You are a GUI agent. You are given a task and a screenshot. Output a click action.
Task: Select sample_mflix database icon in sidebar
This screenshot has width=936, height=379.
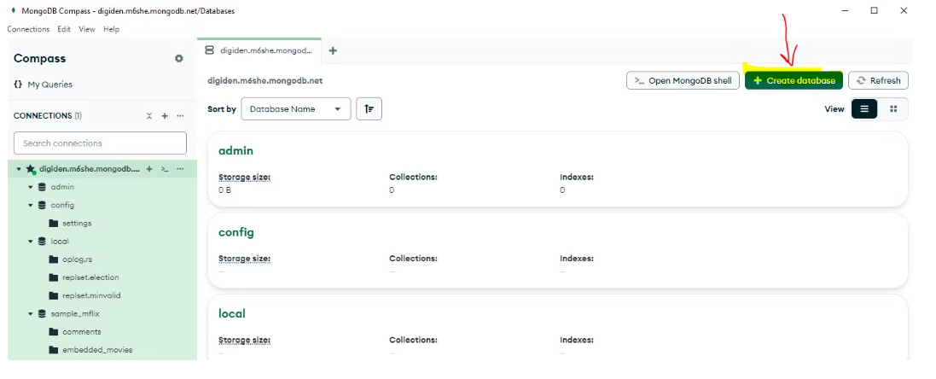pyautogui.click(x=42, y=313)
